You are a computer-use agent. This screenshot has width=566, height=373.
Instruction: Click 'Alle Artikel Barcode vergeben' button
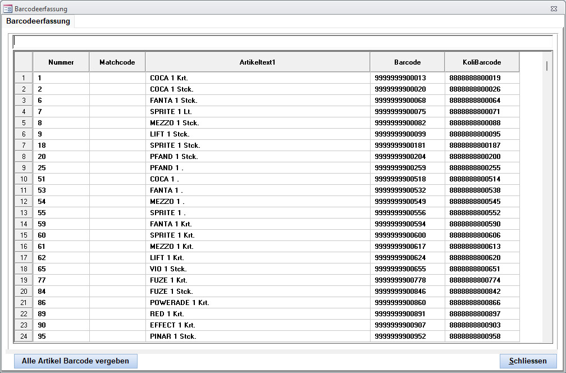[x=75, y=361]
